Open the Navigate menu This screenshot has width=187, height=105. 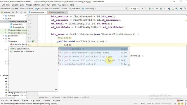15,5
